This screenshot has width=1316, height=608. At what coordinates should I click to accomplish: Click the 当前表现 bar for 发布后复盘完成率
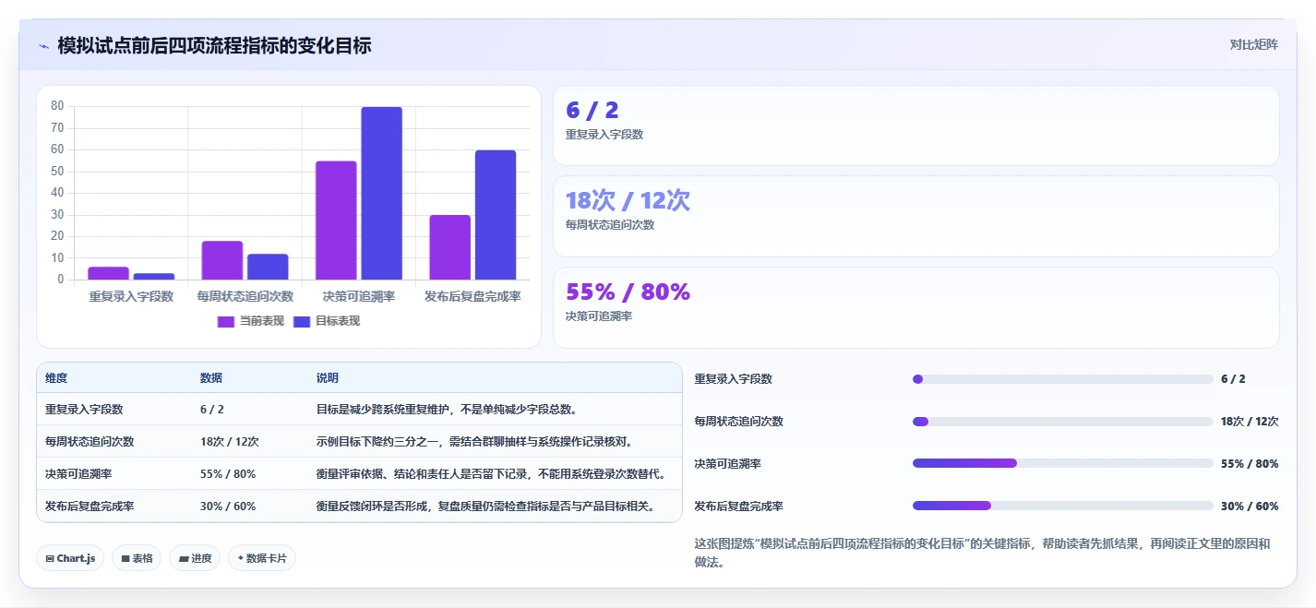[449, 247]
